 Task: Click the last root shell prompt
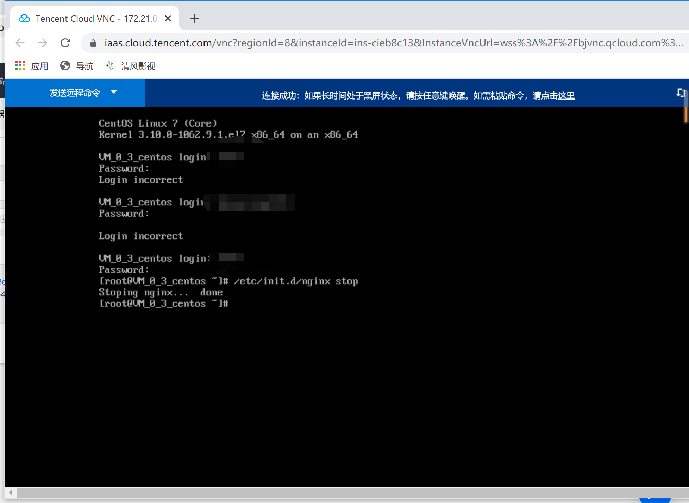(164, 304)
